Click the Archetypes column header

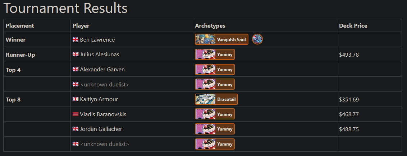point(210,25)
